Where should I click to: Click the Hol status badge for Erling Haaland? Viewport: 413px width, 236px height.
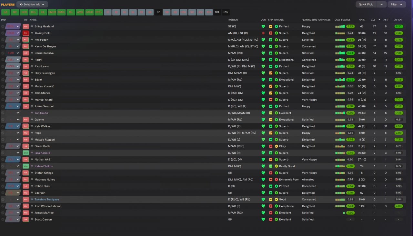point(26,26)
